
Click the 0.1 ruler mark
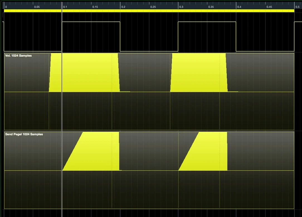click(65, 7)
